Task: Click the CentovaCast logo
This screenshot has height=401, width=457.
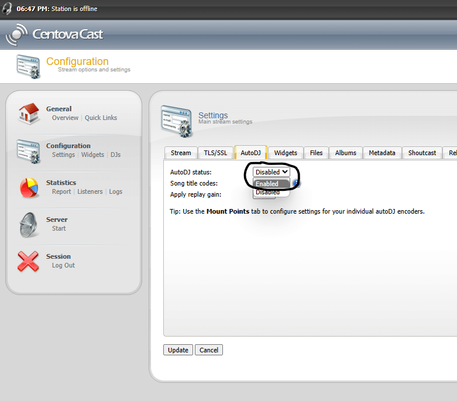Action: tap(54, 35)
